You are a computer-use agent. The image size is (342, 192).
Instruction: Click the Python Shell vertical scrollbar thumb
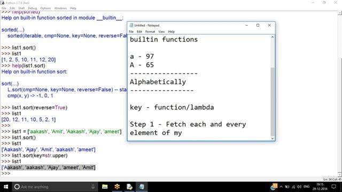pyautogui.click(x=340, y=115)
